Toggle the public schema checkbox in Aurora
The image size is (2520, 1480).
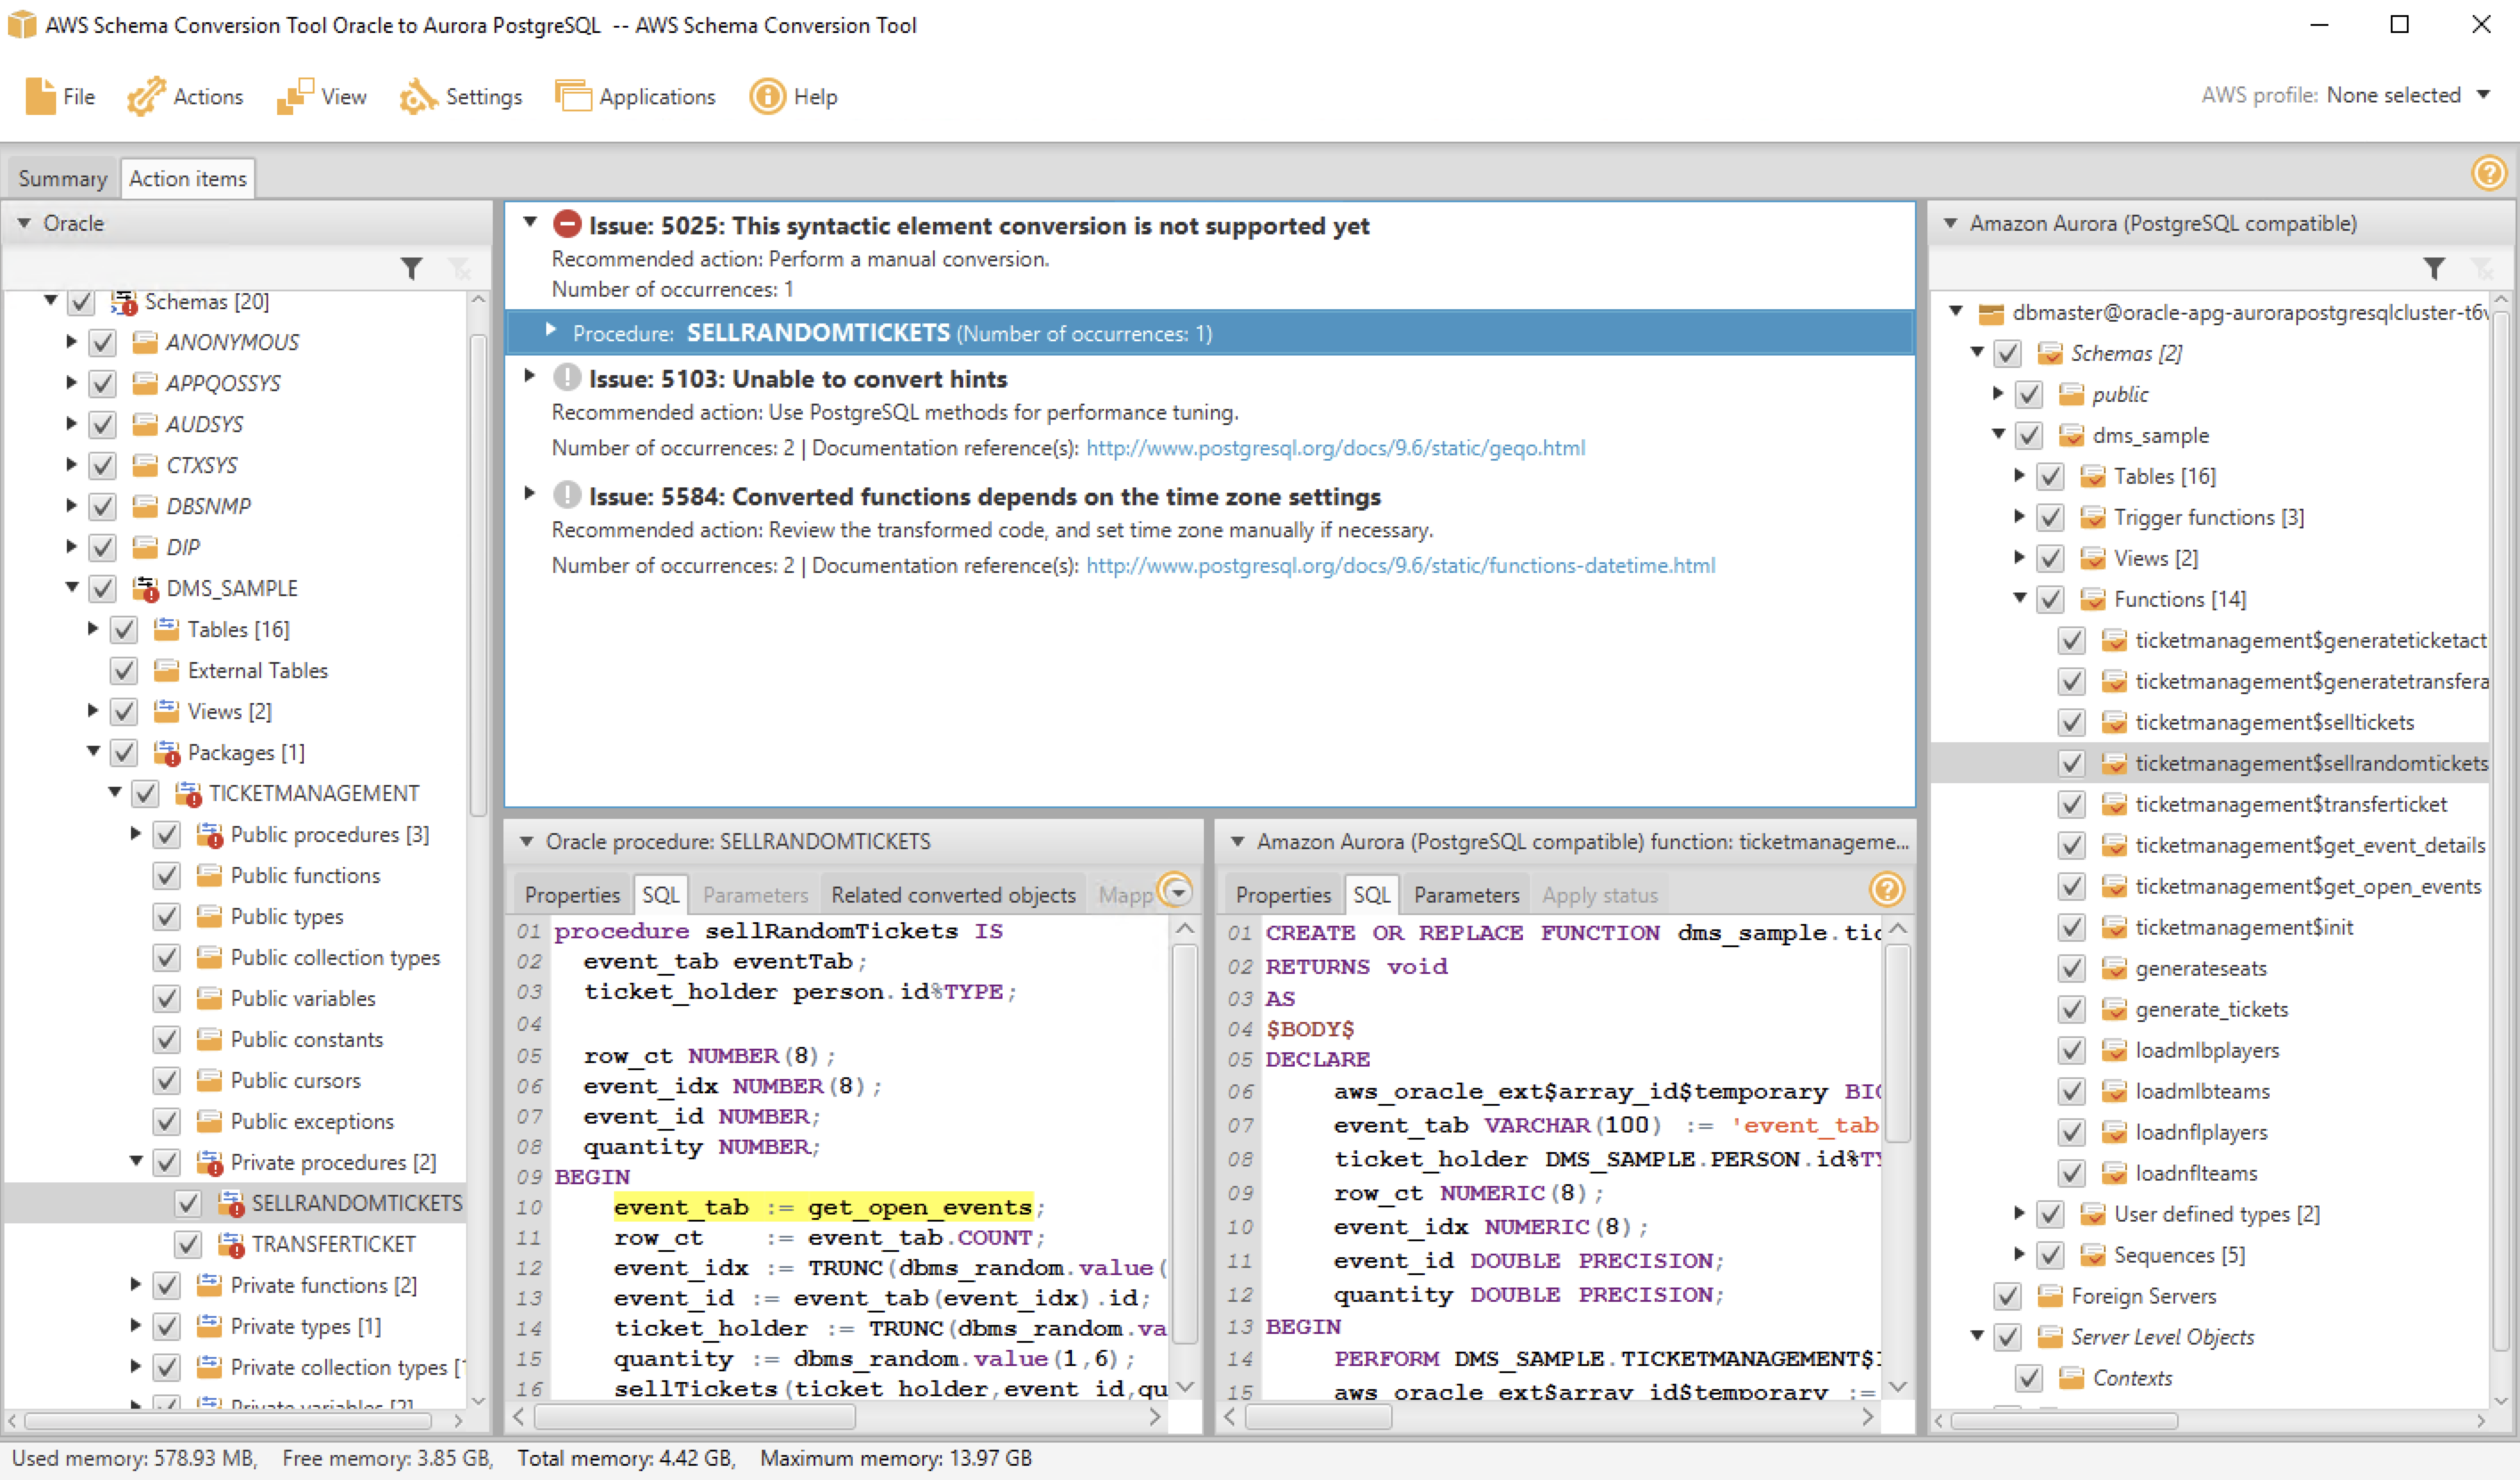click(2028, 395)
